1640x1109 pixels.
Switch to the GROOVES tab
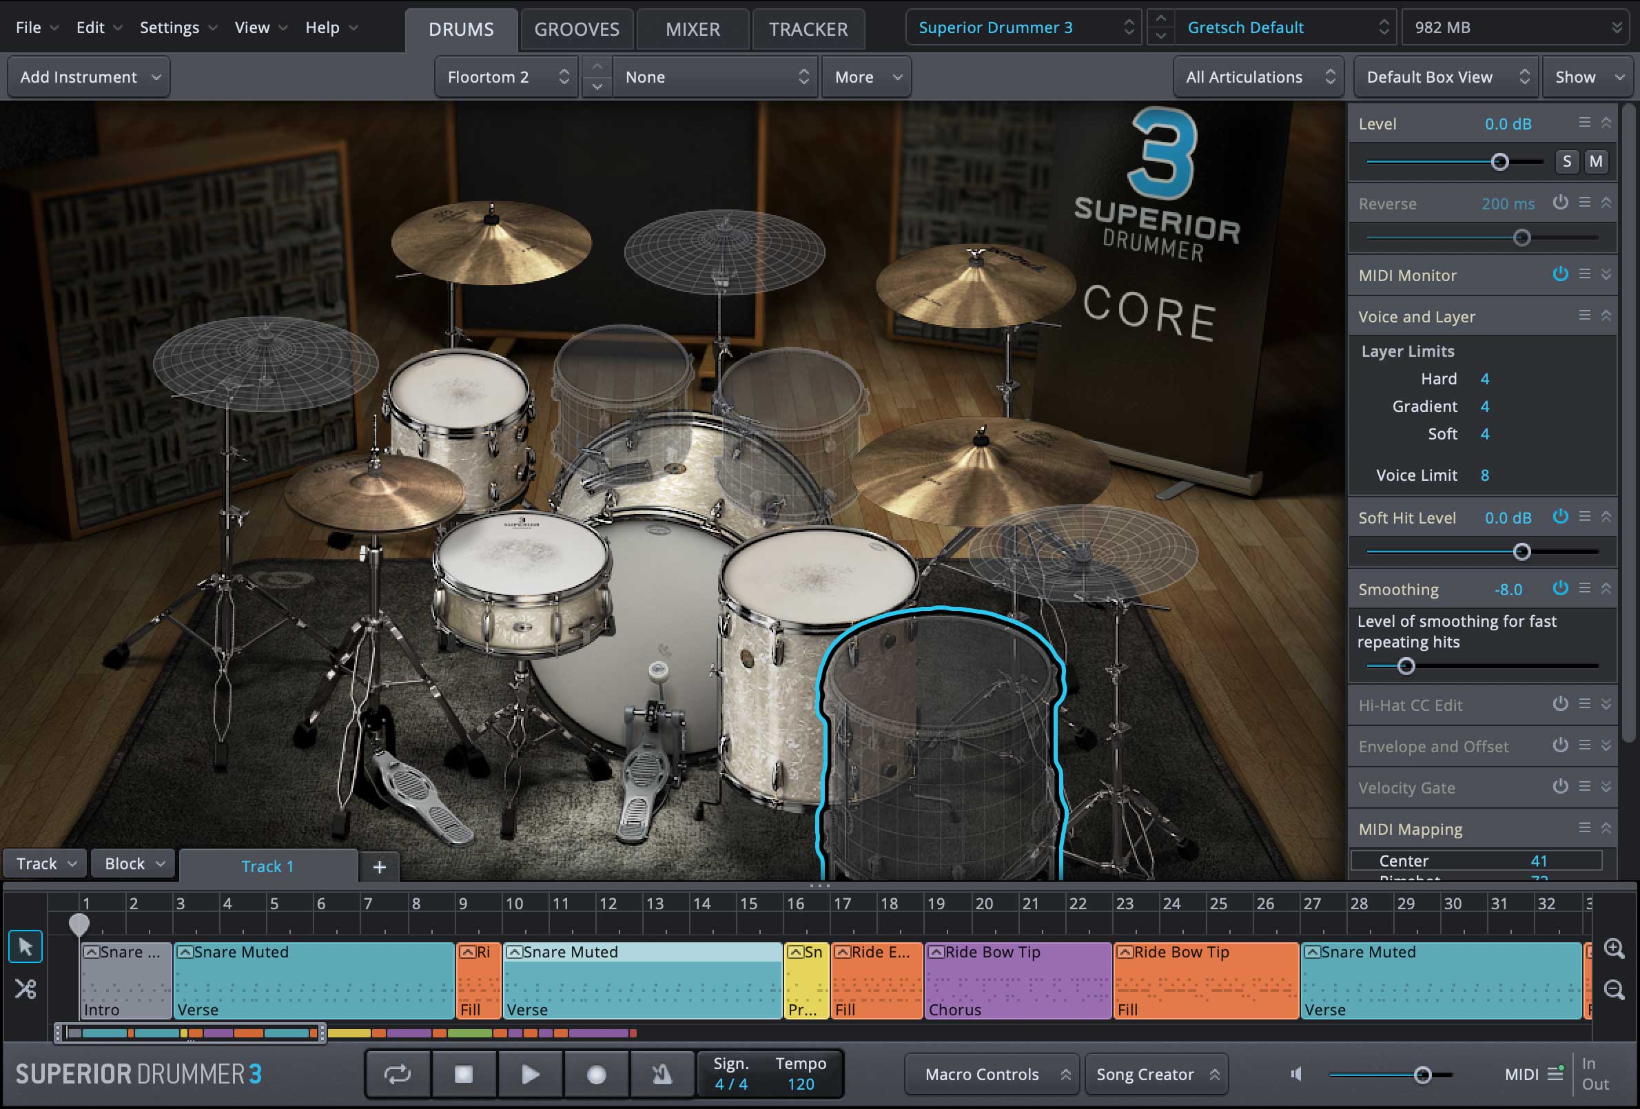pos(577,30)
